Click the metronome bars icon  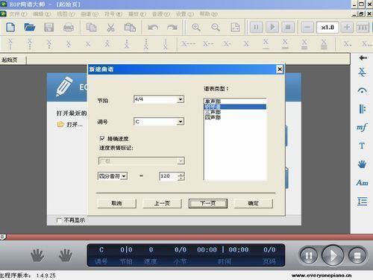tap(363, 27)
